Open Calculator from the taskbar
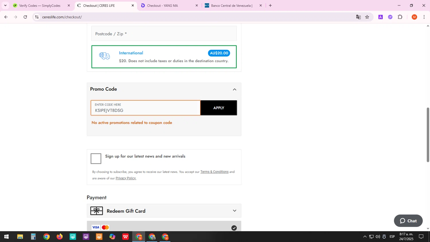The width and height of the screenshot is (430, 242). 33,237
